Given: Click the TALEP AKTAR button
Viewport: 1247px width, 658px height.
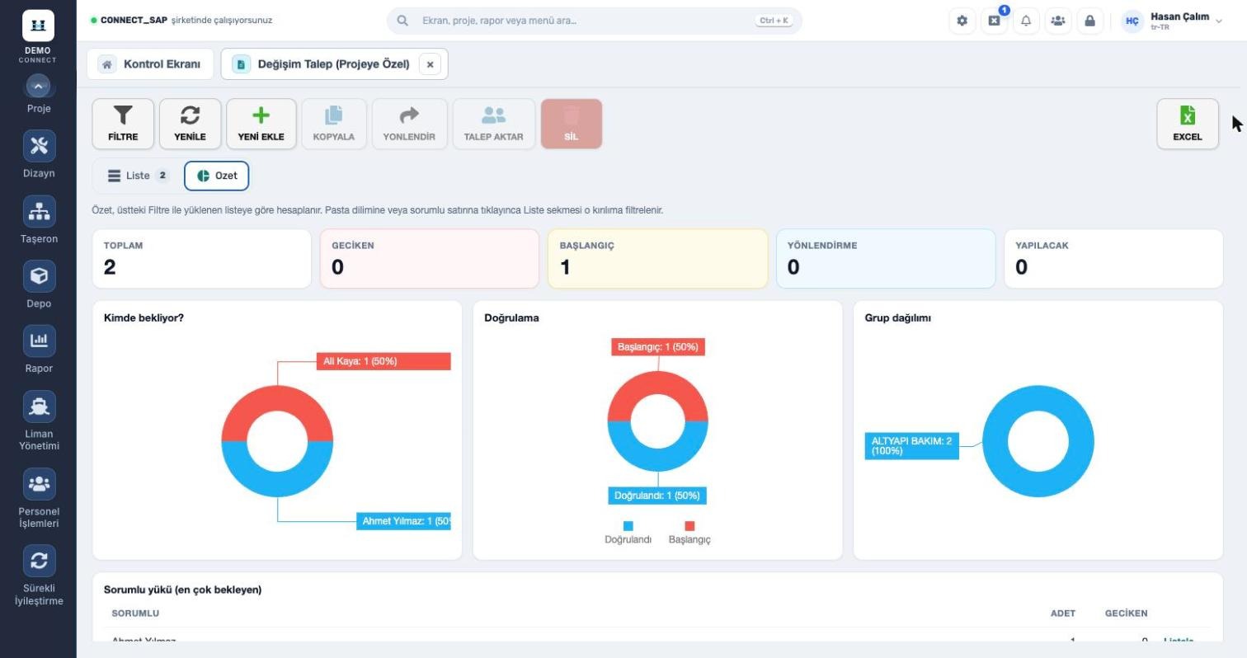Looking at the screenshot, I should (x=494, y=125).
